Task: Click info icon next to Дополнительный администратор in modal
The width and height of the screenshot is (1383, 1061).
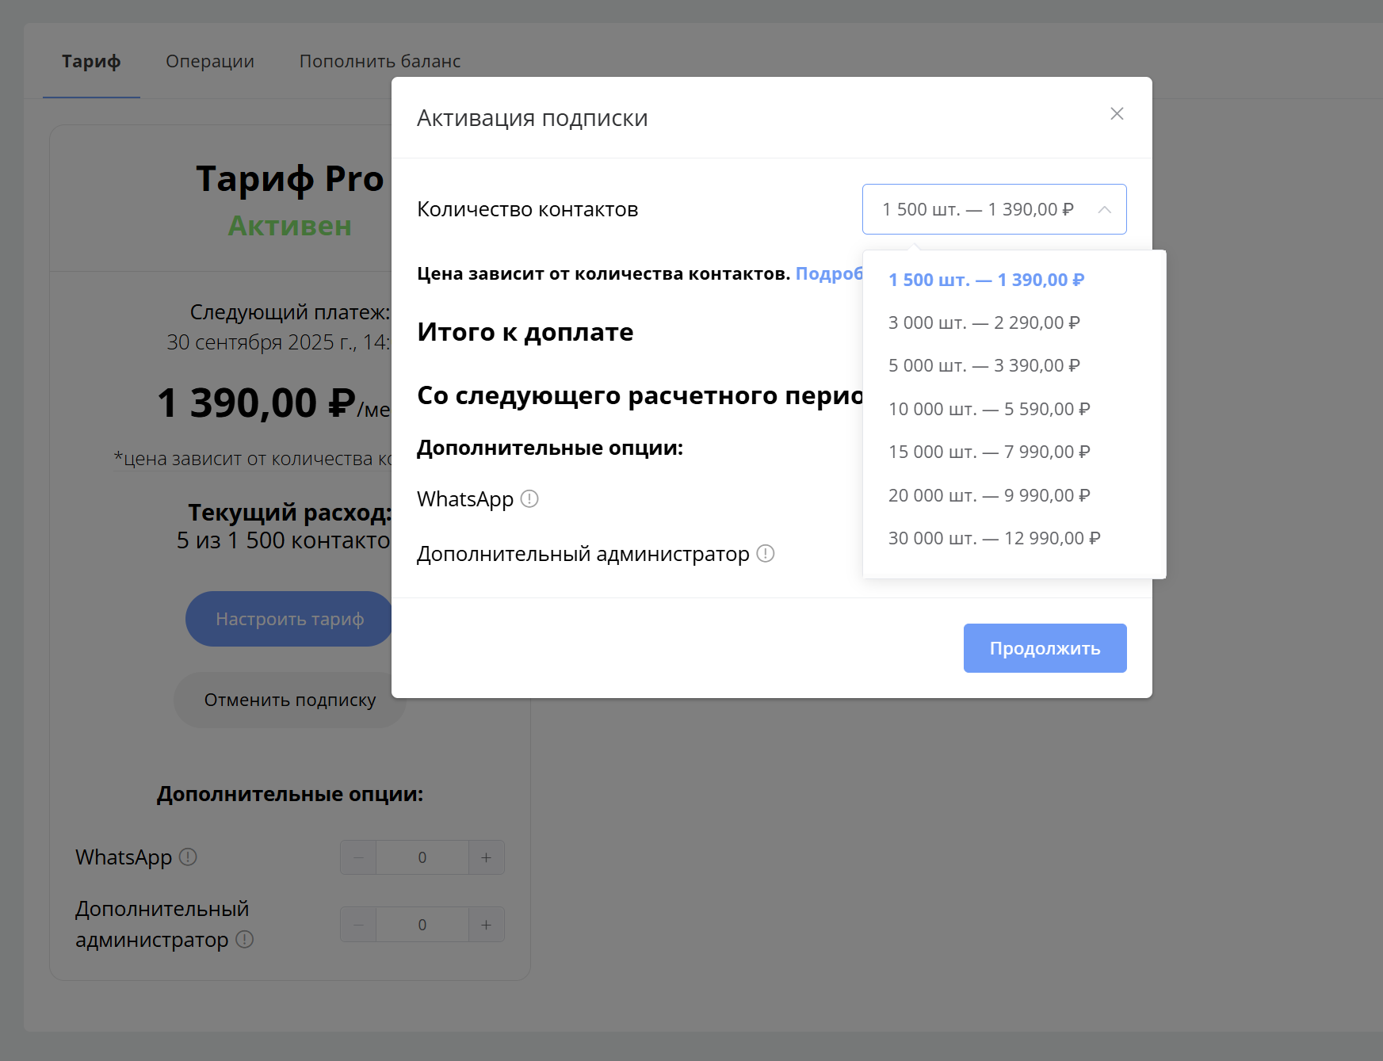Action: (x=765, y=555)
